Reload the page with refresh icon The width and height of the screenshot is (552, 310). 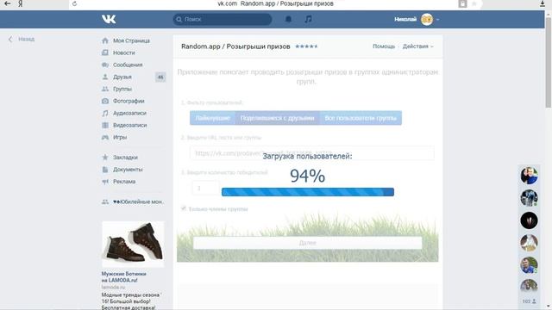click(74, 3)
